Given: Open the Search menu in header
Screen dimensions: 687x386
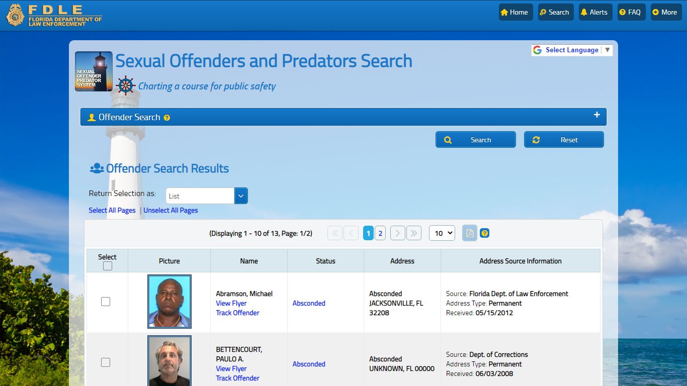Looking at the screenshot, I should click(555, 13).
